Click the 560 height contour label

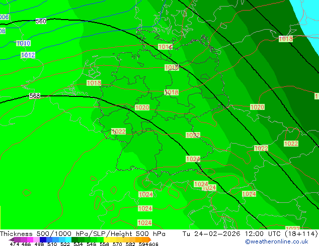pyautogui.click(x=41, y=21)
